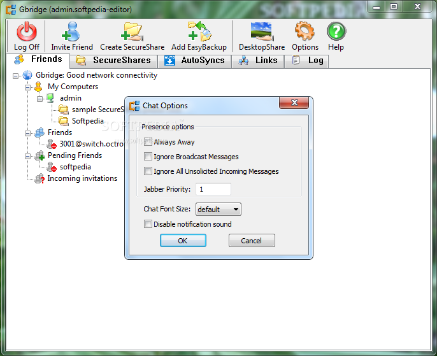Screen dimensions: 437x356
Task: Click the Jabber Priority input field
Action: click(213, 189)
